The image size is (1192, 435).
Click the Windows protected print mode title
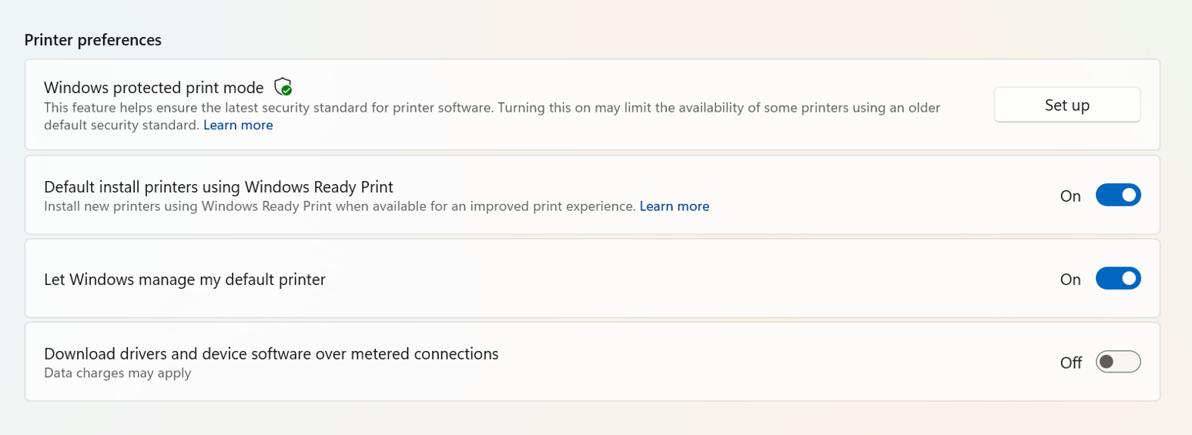coord(154,87)
